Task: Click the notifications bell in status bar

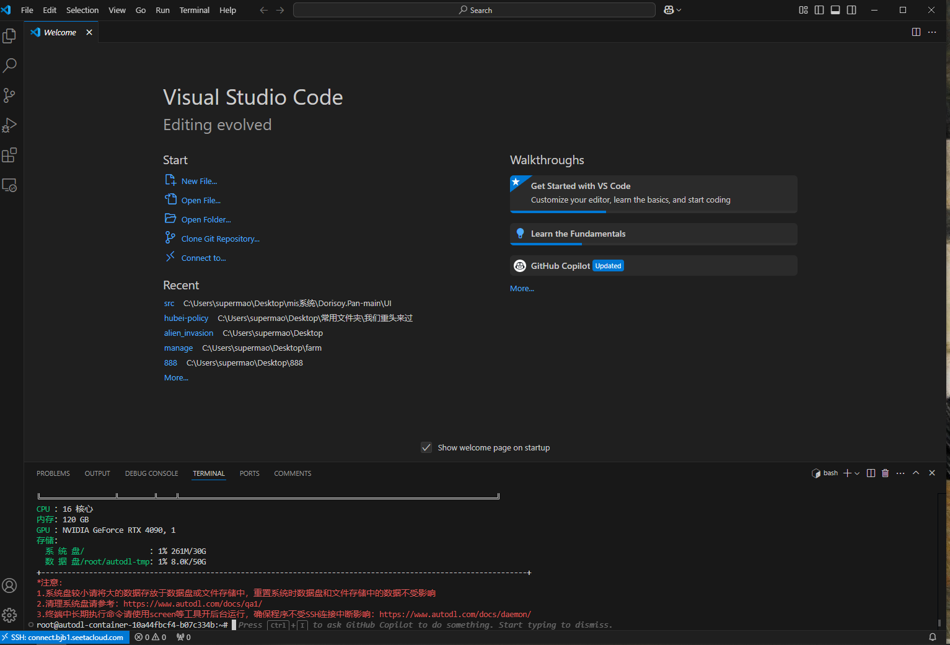Action: pyautogui.click(x=932, y=637)
